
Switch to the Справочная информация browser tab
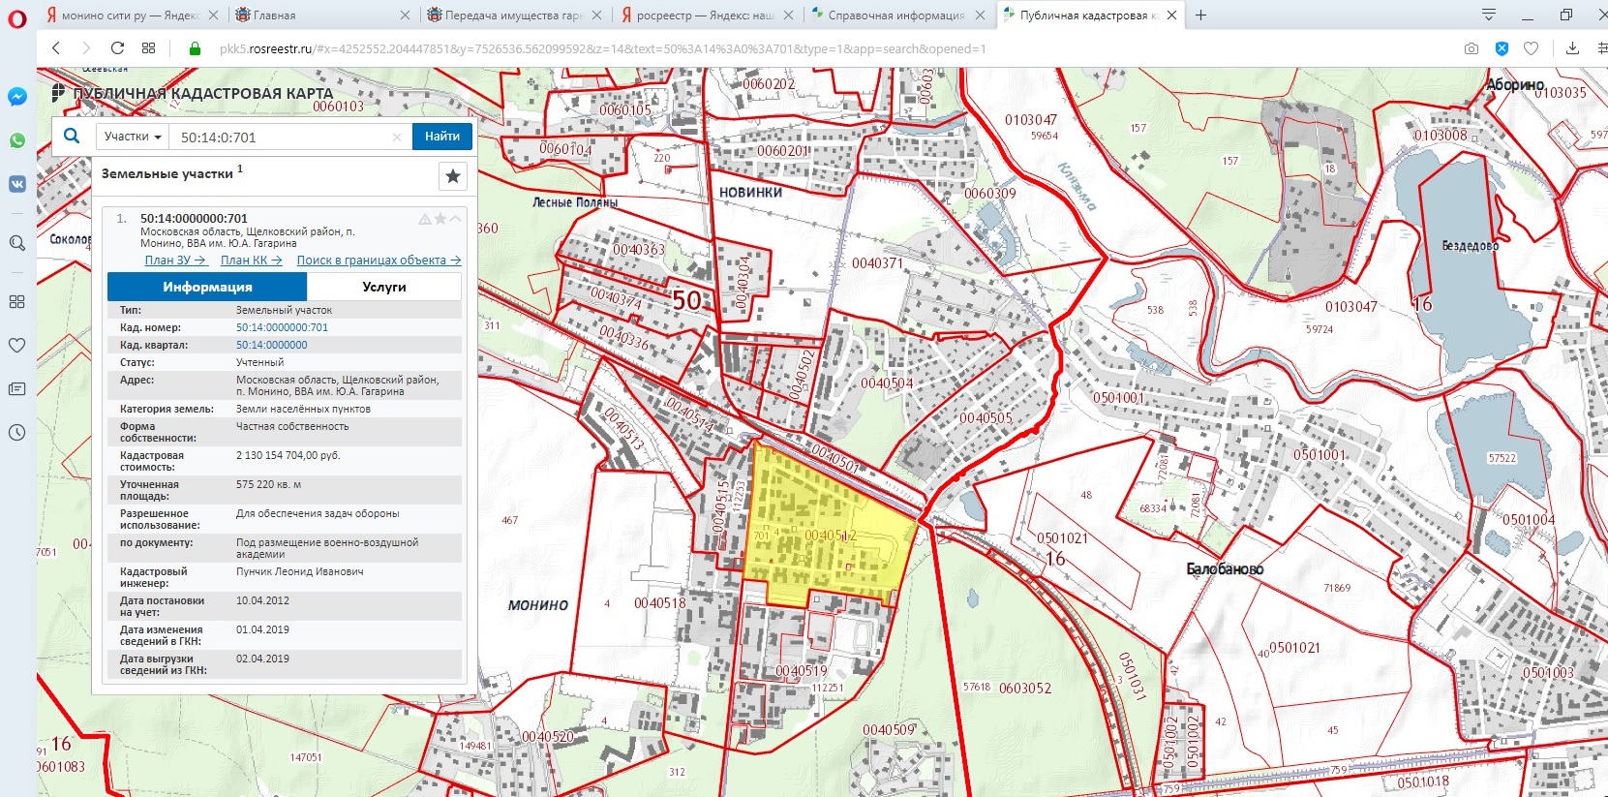click(895, 15)
